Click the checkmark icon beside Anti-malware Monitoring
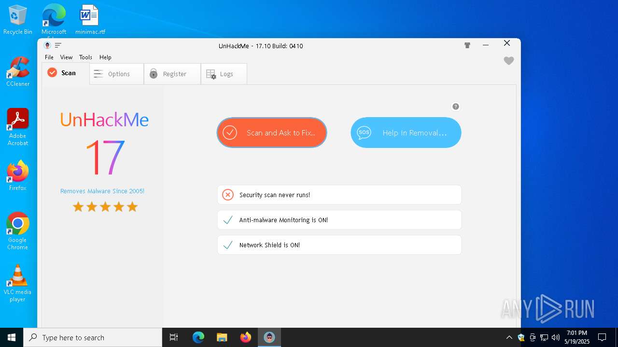Screen dimensions: 618x347 (x=228, y=220)
